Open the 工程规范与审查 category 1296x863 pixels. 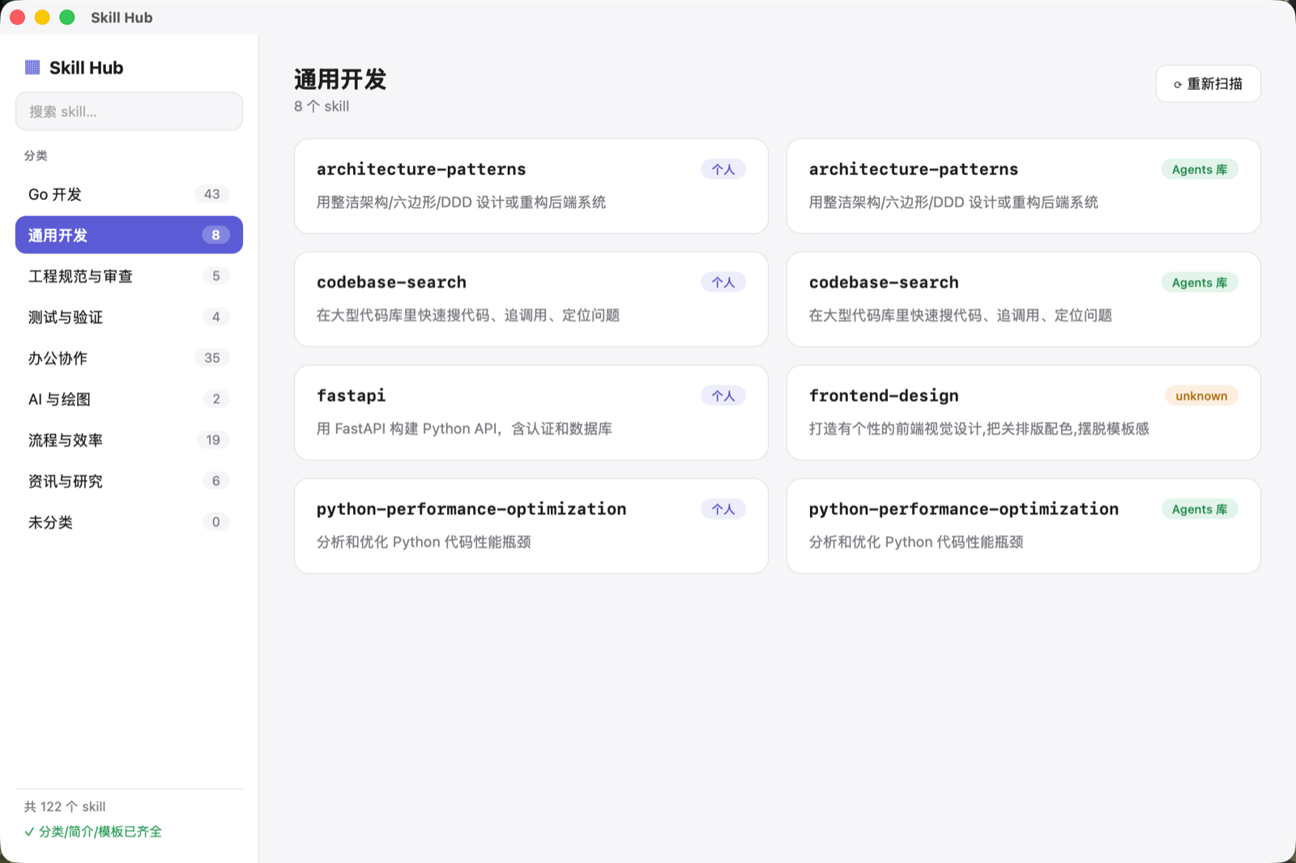pyautogui.click(x=129, y=276)
